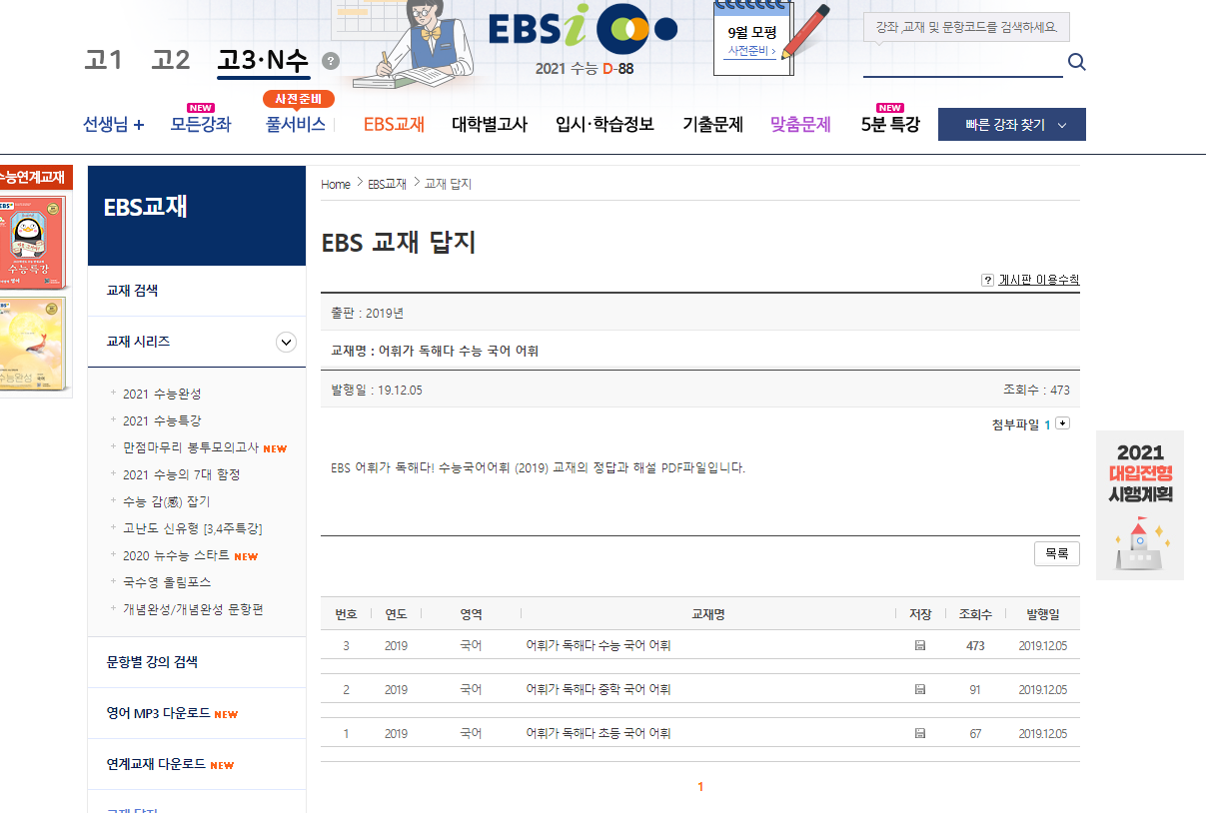
Task: Open the 기출문제 menu
Action: click(712, 125)
